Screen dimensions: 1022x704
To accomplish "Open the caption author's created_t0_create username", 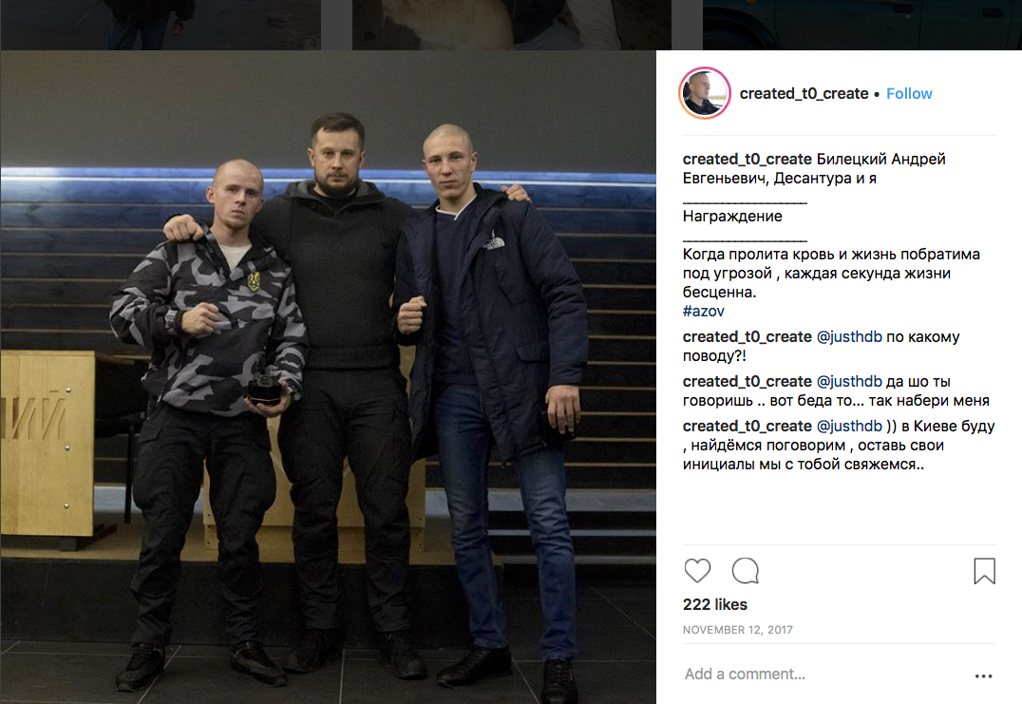I will 747,159.
